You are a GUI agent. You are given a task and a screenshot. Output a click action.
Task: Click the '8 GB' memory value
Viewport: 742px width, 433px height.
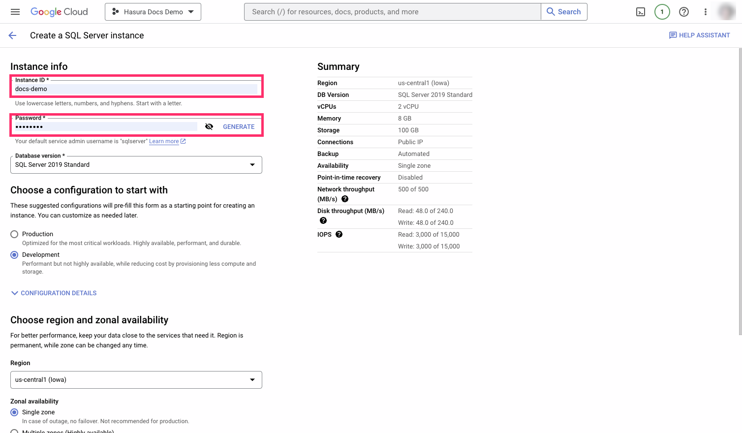pos(404,119)
